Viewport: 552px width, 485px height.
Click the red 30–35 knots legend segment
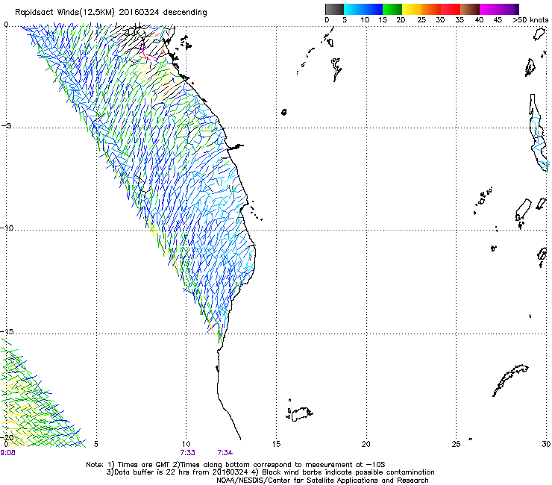pyautogui.click(x=451, y=9)
